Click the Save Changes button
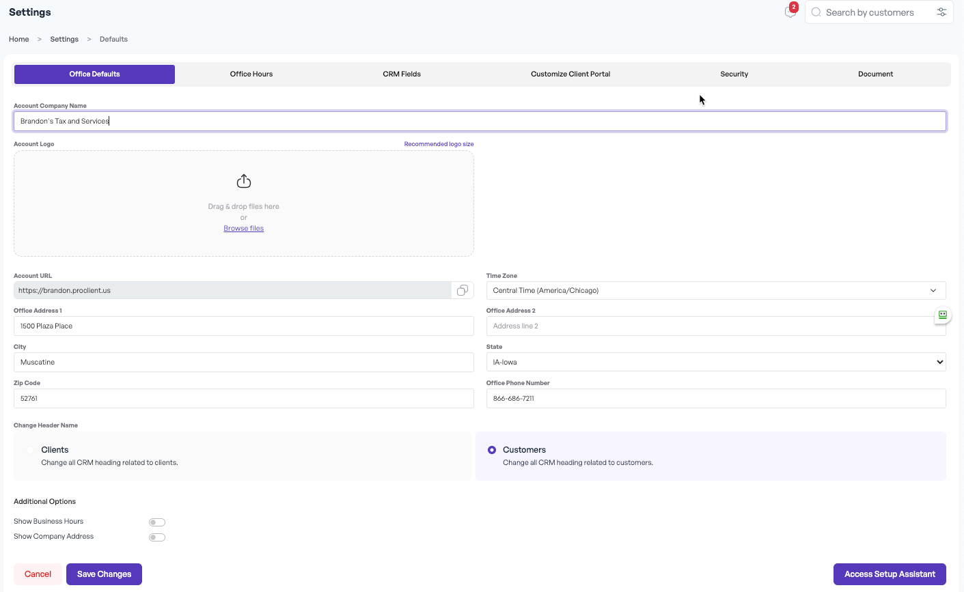The image size is (964, 592). click(104, 574)
